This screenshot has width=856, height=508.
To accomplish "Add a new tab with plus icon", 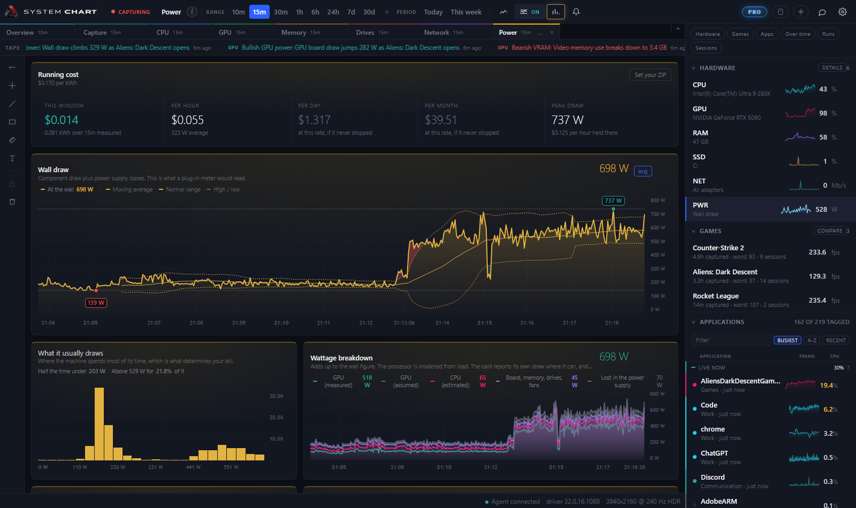I will coord(678,29).
